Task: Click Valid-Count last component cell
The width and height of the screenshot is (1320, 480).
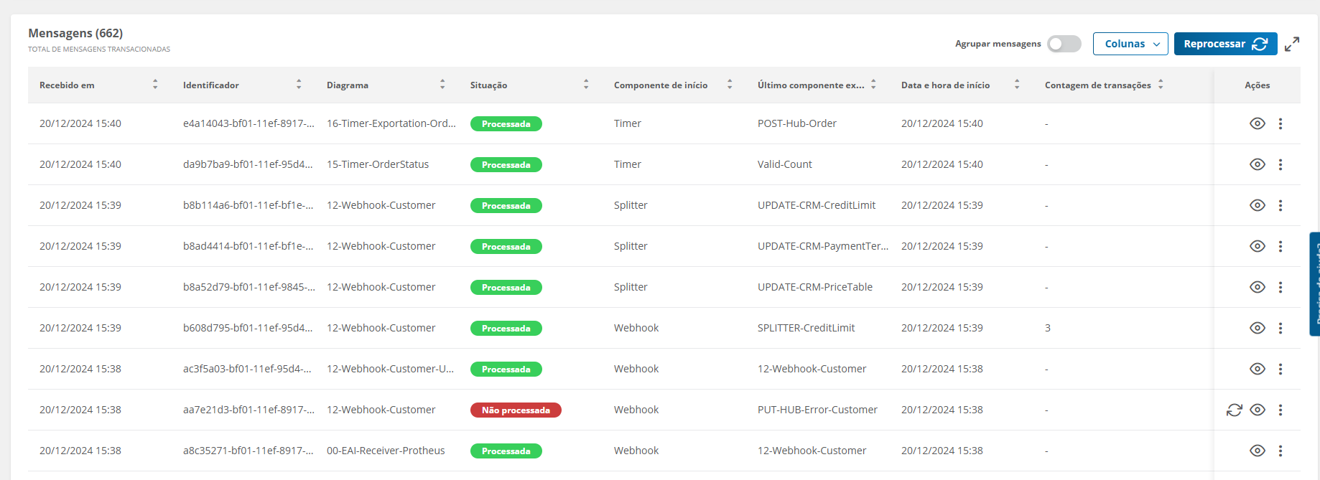Action: coord(785,164)
